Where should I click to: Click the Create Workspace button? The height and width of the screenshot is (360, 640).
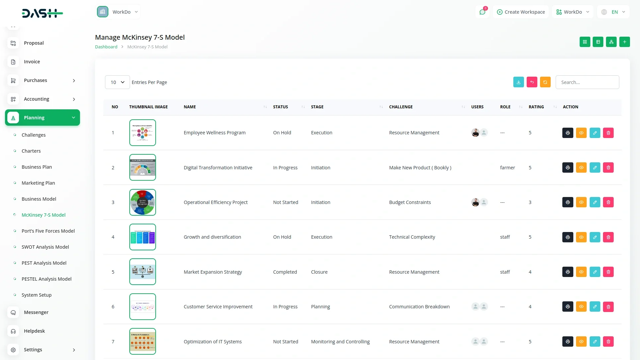521,12
